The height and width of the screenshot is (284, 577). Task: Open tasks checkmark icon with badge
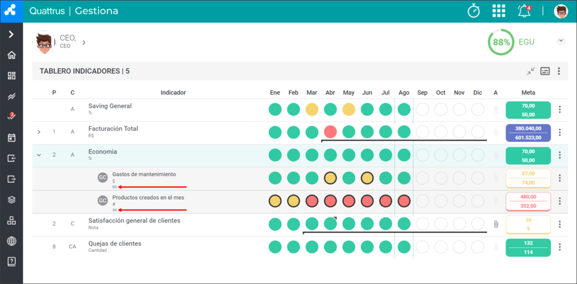[x=11, y=116]
